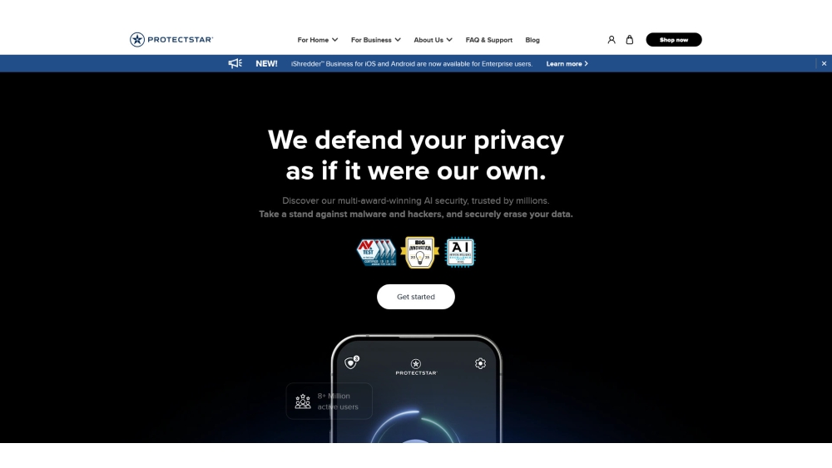Tap the gear settings icon on phone
This screenshot has width=832, height=468.
(480, 363)
